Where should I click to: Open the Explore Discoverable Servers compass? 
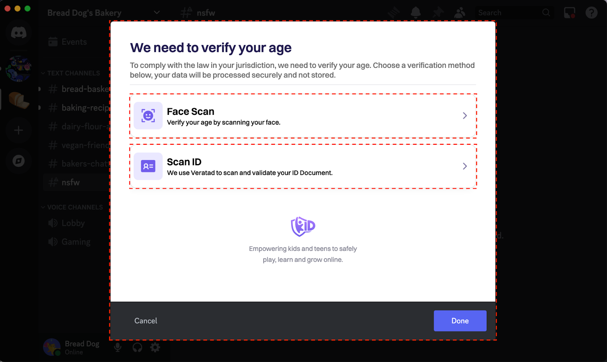(19, 161)
